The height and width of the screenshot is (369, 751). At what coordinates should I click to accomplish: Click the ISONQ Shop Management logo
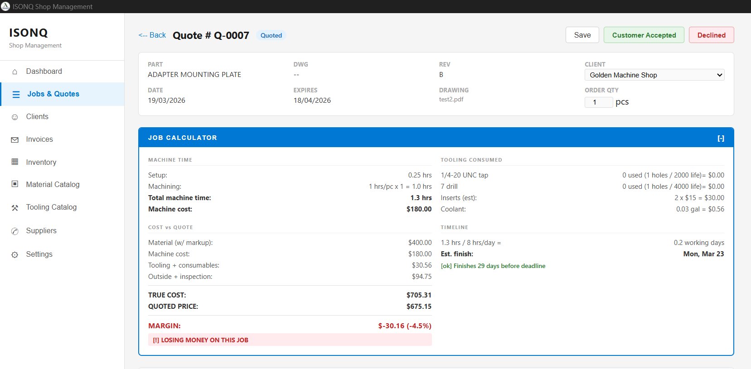(35, 38)
